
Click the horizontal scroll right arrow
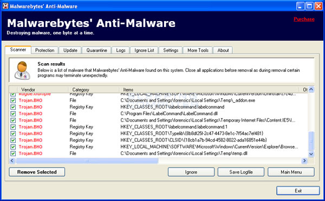point(304,160)
